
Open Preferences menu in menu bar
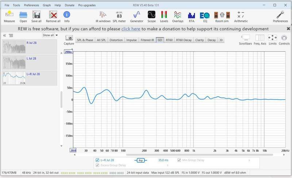[31, 5]
